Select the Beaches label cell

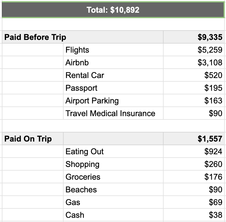click(113, 189)
